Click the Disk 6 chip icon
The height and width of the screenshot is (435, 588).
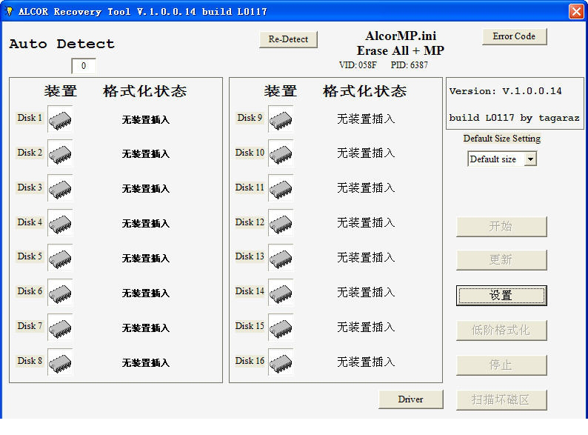coord(60,293)
